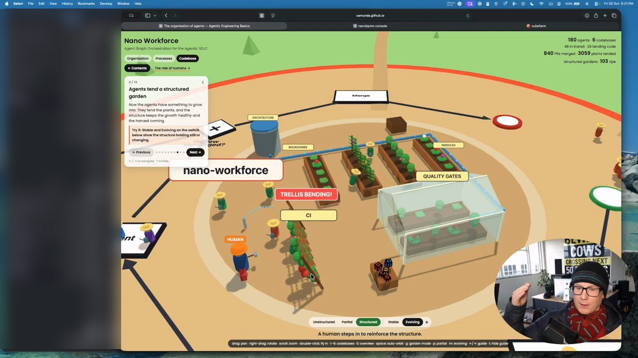Click the Apple menu logo
The image size is (638, 358).
6,3
